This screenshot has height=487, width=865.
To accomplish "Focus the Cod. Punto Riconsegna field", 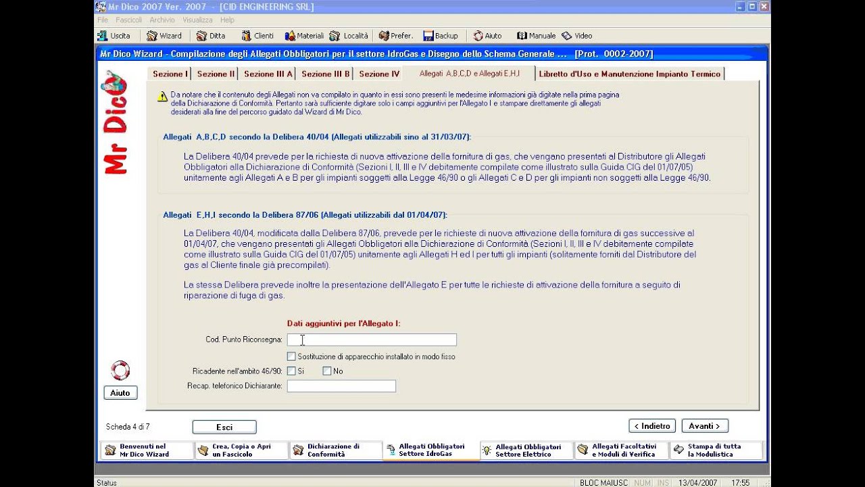I will click(x=372, y=340).
